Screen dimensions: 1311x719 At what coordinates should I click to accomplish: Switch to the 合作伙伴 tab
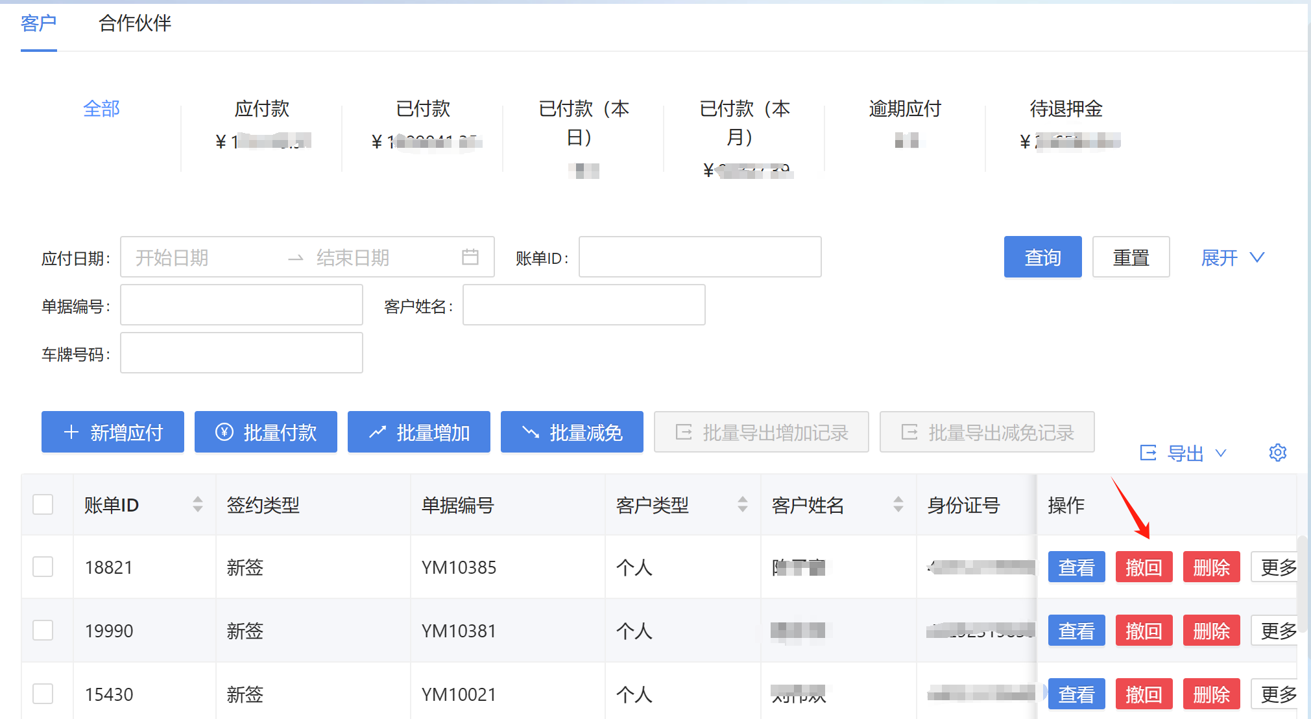tap(134, 24)
